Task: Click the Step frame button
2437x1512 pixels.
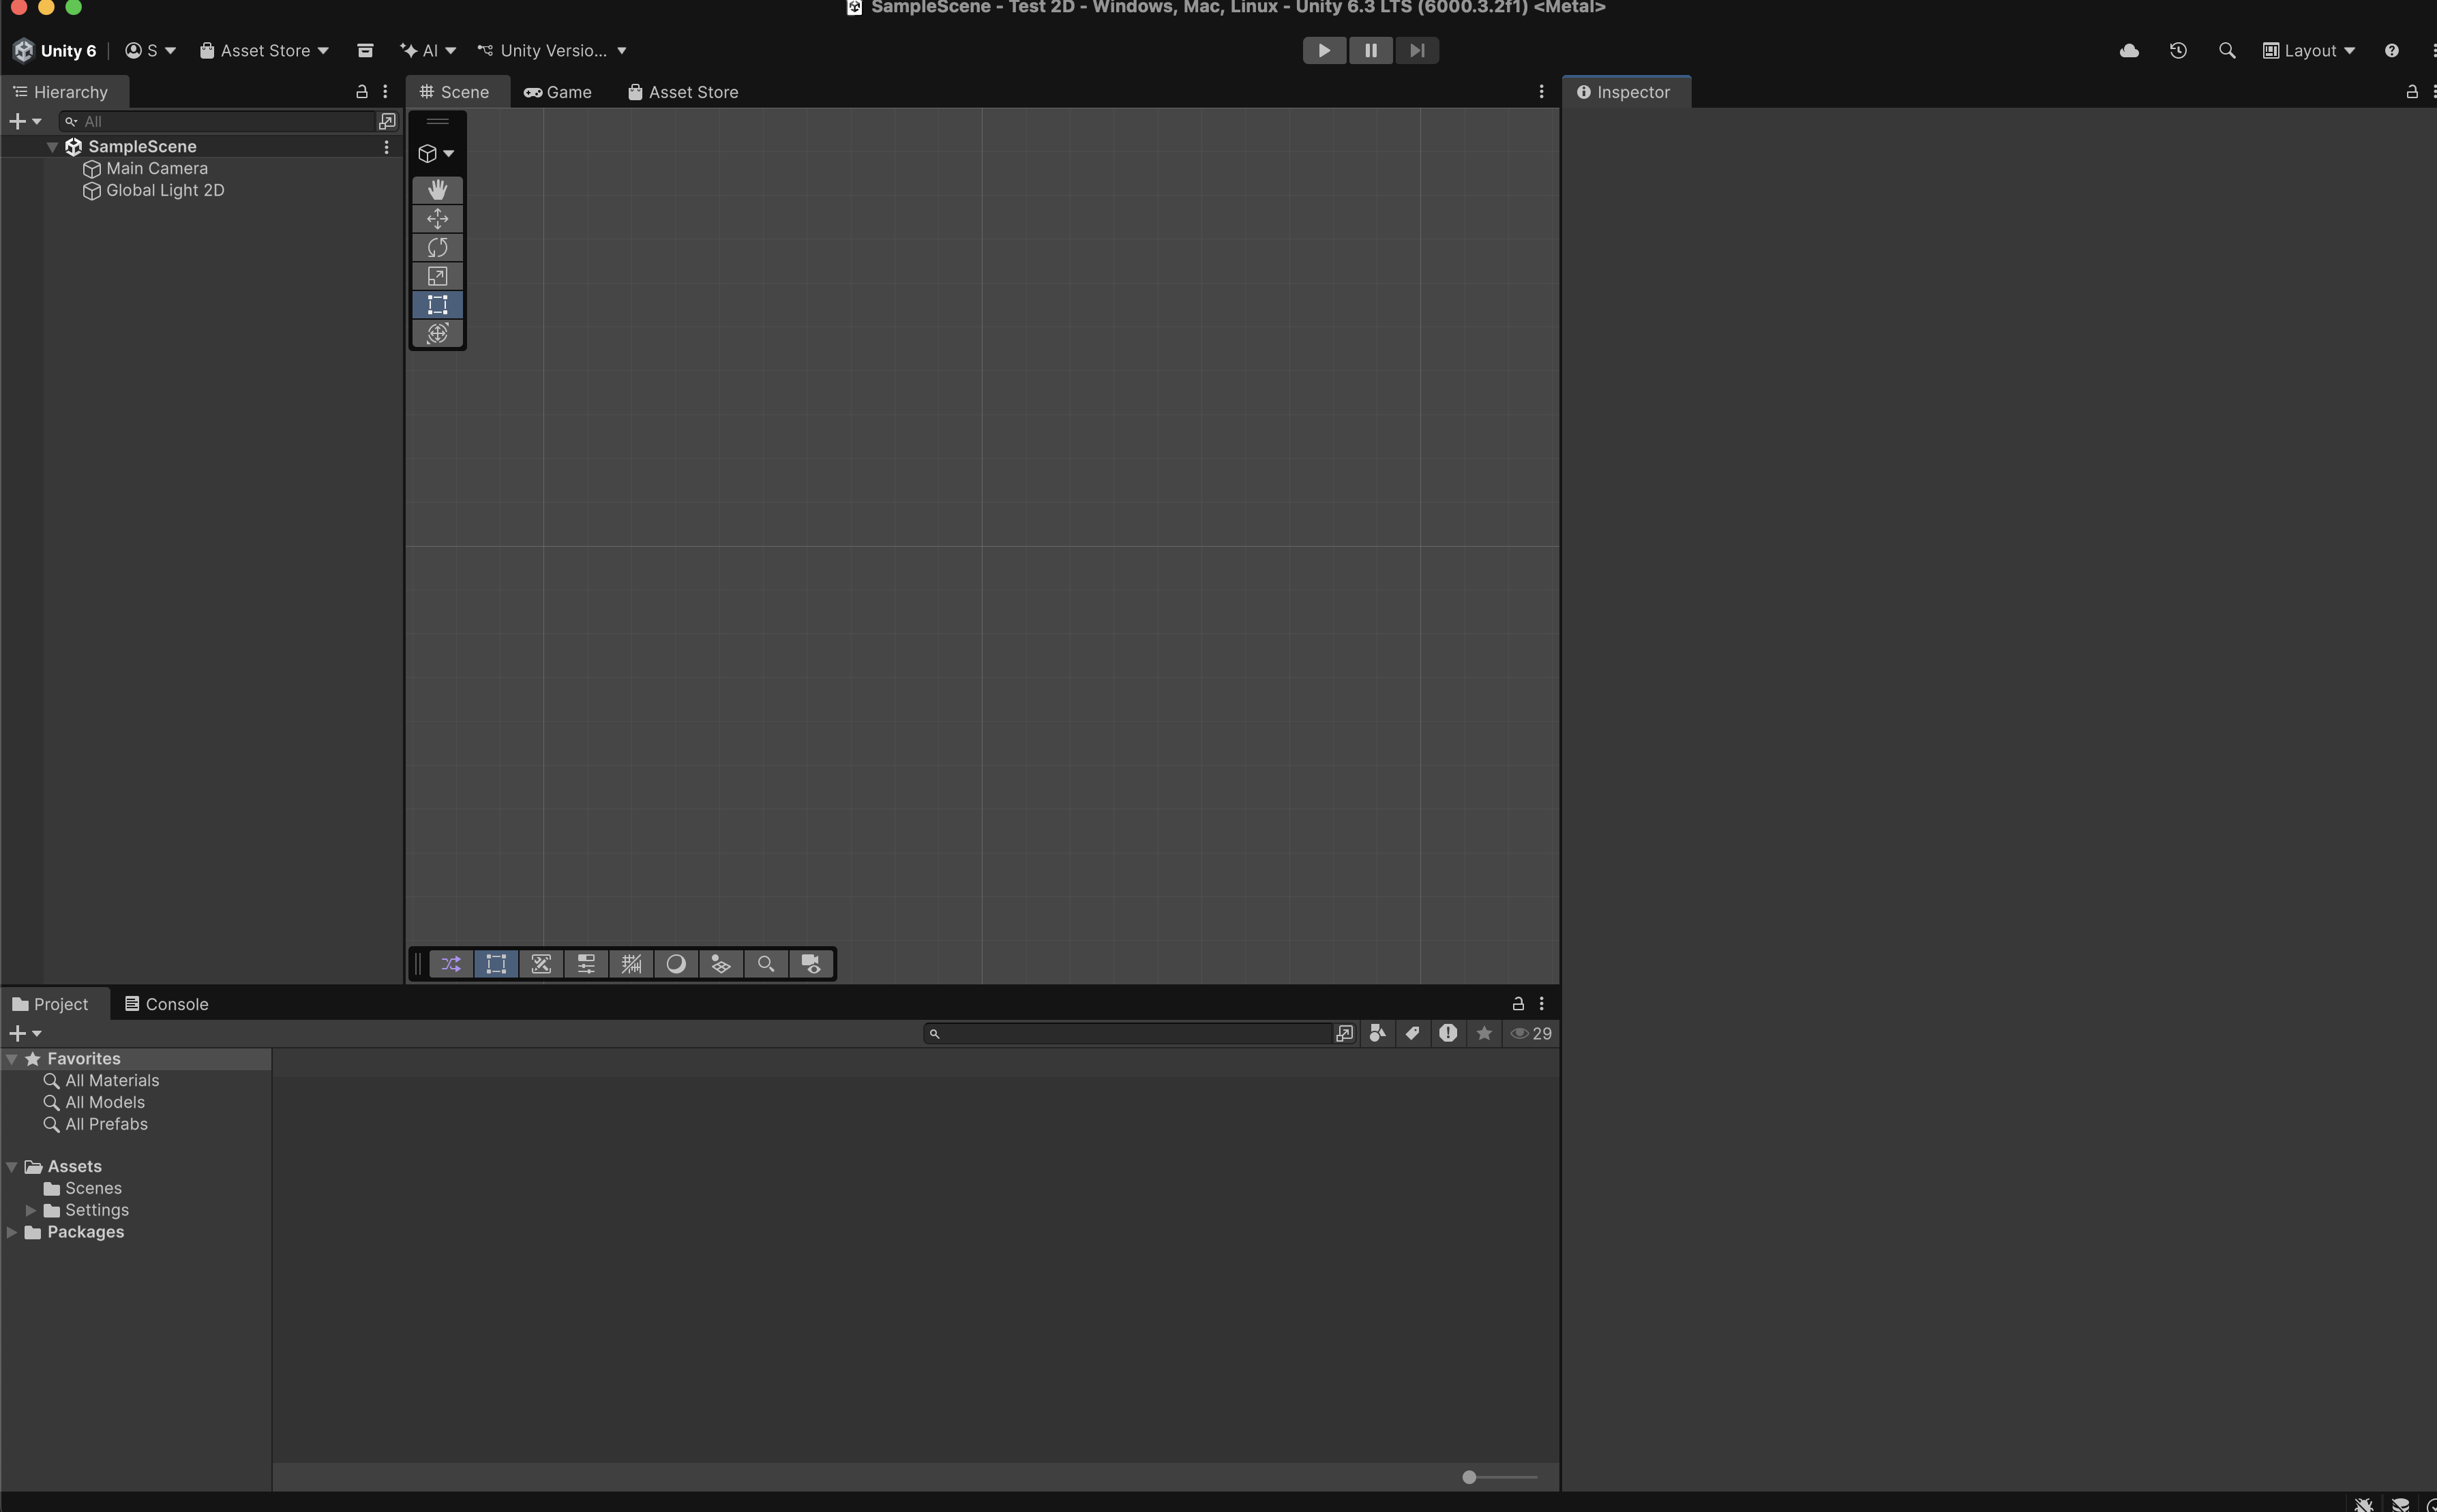Action: (1416, 51)
